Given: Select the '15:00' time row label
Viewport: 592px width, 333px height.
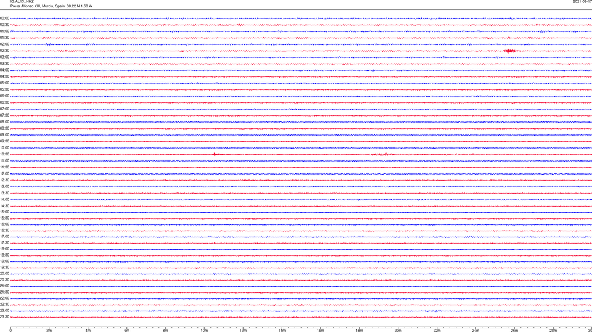Looking at the screenshot, I should pos(4,212).
